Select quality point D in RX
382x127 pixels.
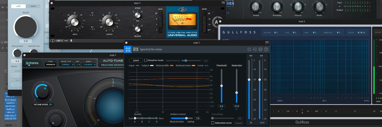point(157,118)
